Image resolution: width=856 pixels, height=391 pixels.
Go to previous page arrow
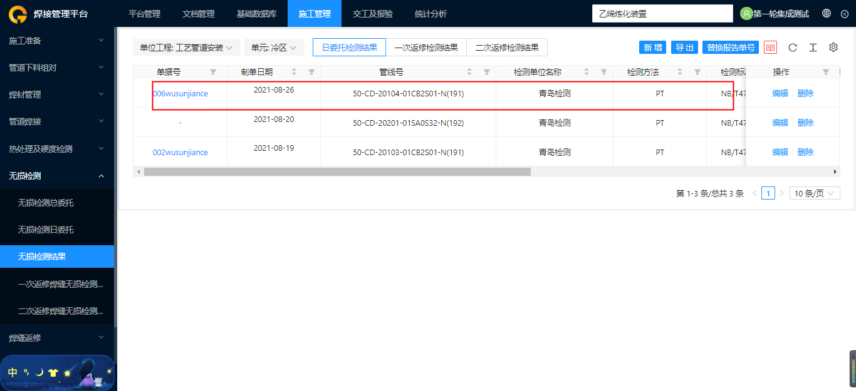click(754, 193)
